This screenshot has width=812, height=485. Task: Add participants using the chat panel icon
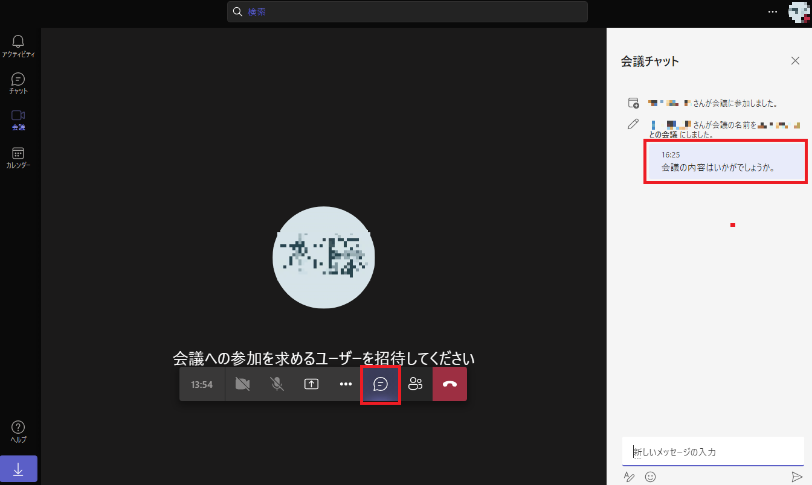[633, 103]
